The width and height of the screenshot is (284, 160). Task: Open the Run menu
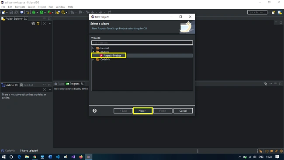(51, 7)
